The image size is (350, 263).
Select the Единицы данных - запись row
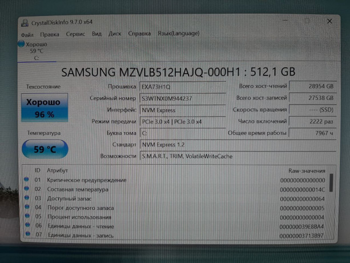(175, 236)
